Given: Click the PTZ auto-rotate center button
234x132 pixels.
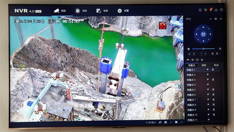Looking at the screenshot, I should pyautogui.click(x=203, y=34).
